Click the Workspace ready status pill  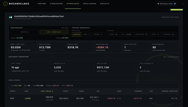(166, 4)
